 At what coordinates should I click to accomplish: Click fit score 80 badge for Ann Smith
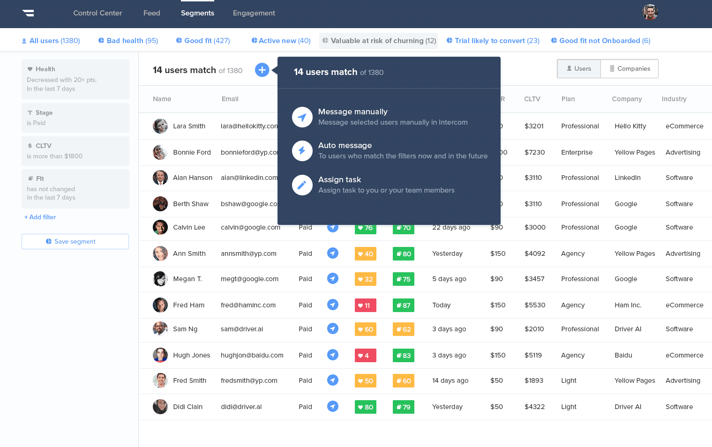(x=404, y=254)
